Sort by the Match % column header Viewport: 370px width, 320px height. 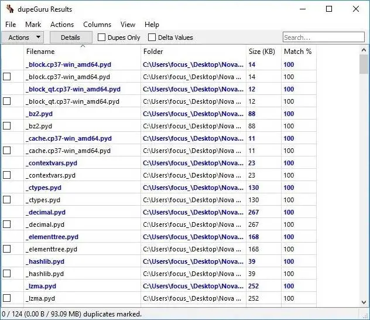coord(299,52)
